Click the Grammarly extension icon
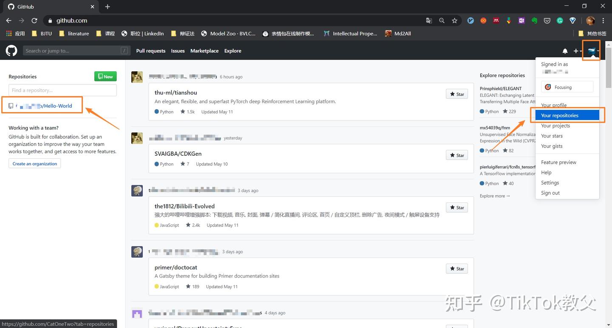 (559, 20)
